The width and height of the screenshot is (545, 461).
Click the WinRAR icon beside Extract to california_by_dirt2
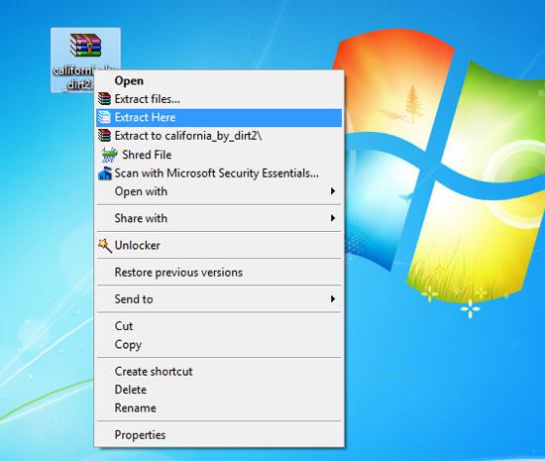(x=104, y=136)
